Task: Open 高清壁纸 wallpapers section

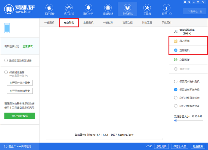Action: tap(108, 10)
